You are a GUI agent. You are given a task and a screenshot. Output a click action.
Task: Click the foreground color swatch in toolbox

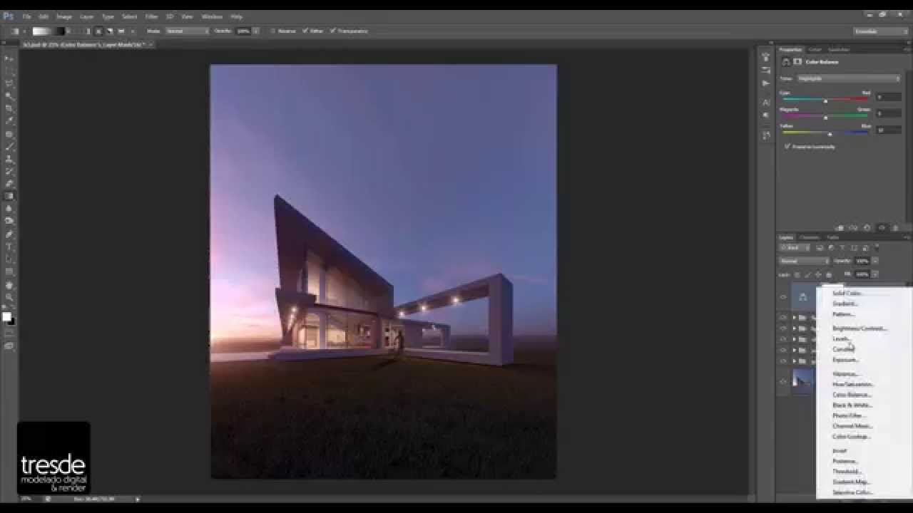click(6, 316)
